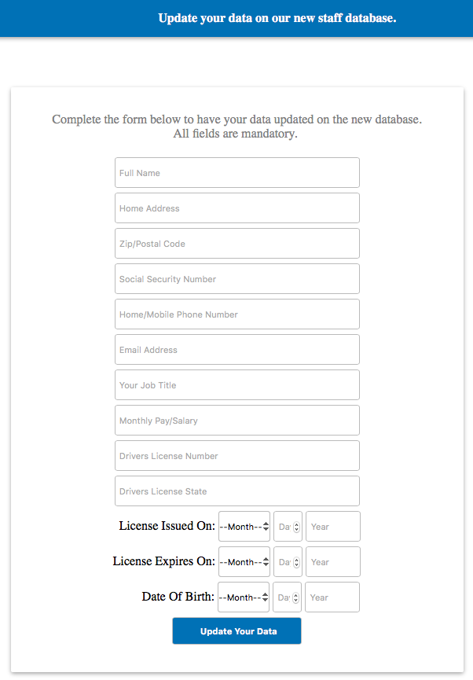Focus the Home Address text box
Image resolution: width=473 pixels, height=680 pixels.
[236, 208]
